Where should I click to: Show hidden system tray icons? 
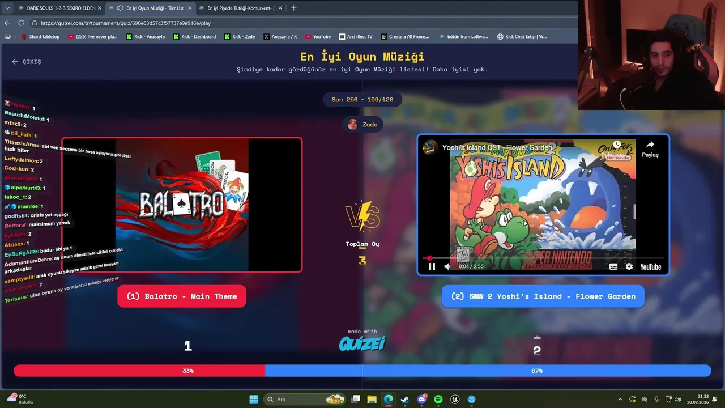coord(620,399)
